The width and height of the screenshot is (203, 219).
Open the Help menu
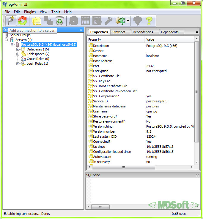68,12
